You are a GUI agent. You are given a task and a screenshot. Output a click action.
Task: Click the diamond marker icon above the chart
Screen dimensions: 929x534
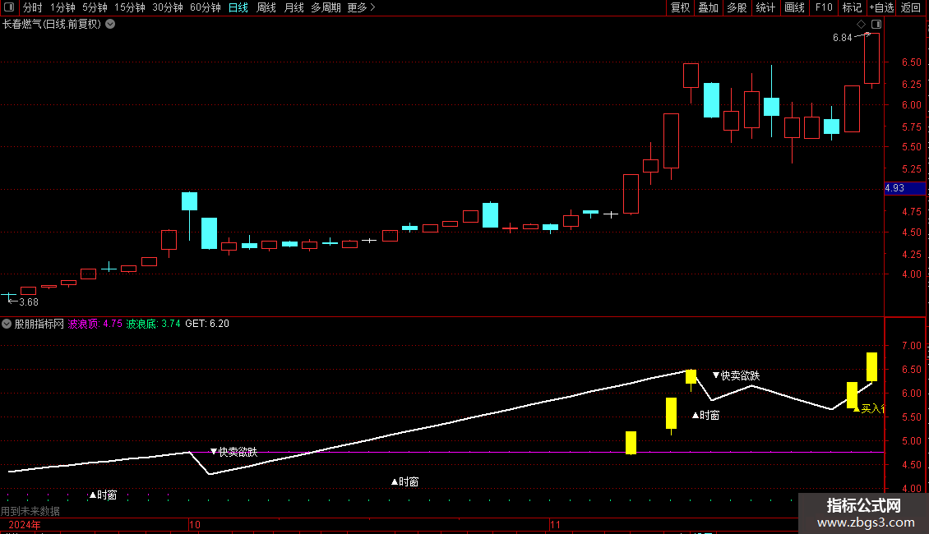pos(861,25)
